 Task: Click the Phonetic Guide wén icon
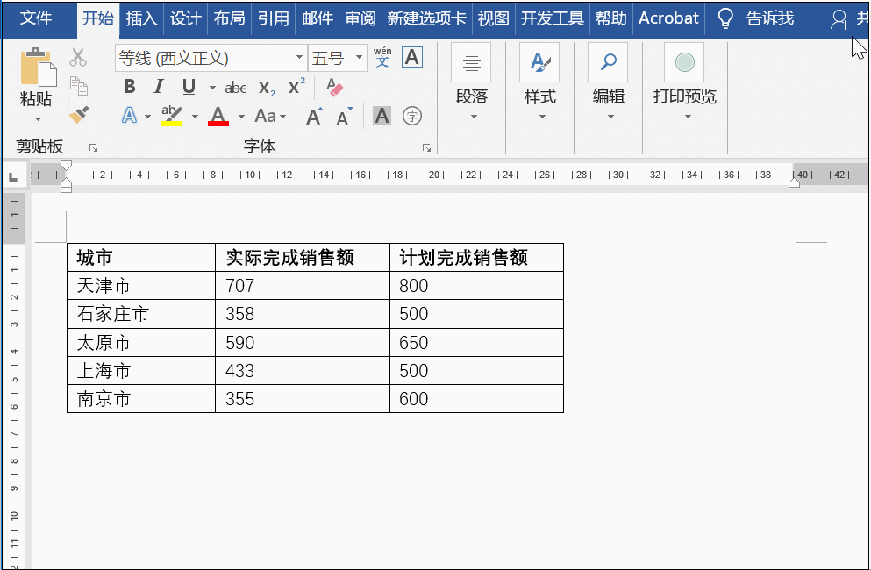point(382,57)
